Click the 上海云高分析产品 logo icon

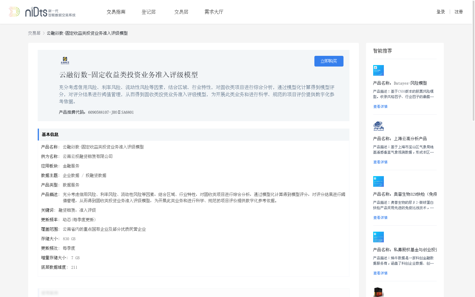[x=379, y=126]
